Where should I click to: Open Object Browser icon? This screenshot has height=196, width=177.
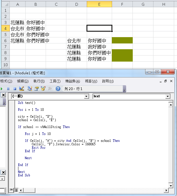point(43,89)
